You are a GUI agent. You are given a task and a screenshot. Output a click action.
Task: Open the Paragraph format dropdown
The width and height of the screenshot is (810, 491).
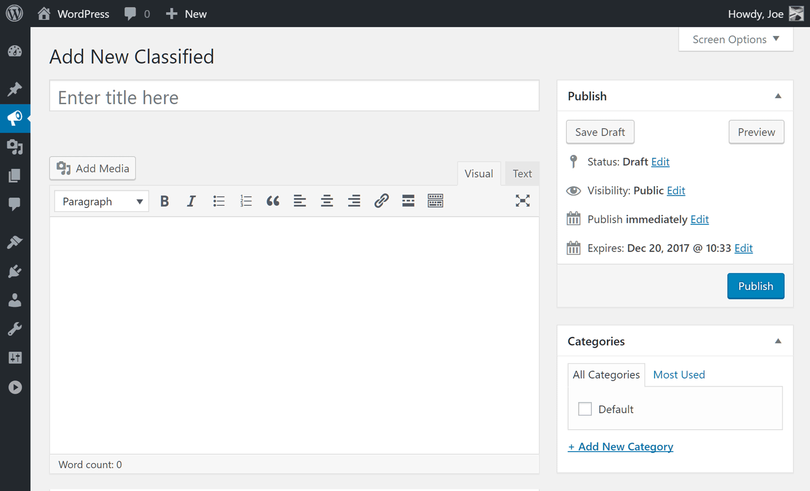click(102, 201)
